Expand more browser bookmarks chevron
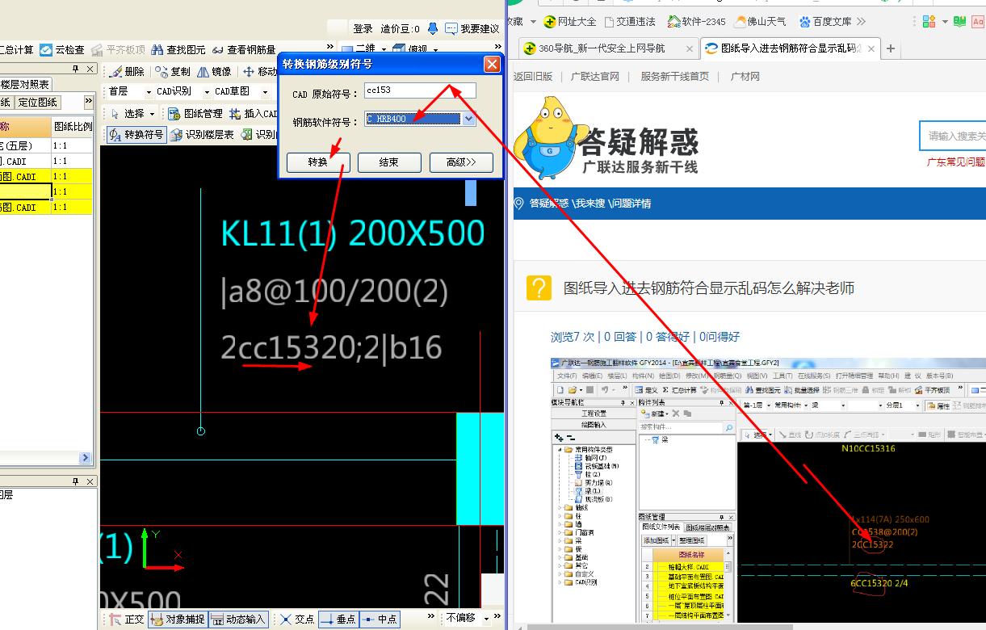Viewport: 986px width, 630px height. click(861, 22)
